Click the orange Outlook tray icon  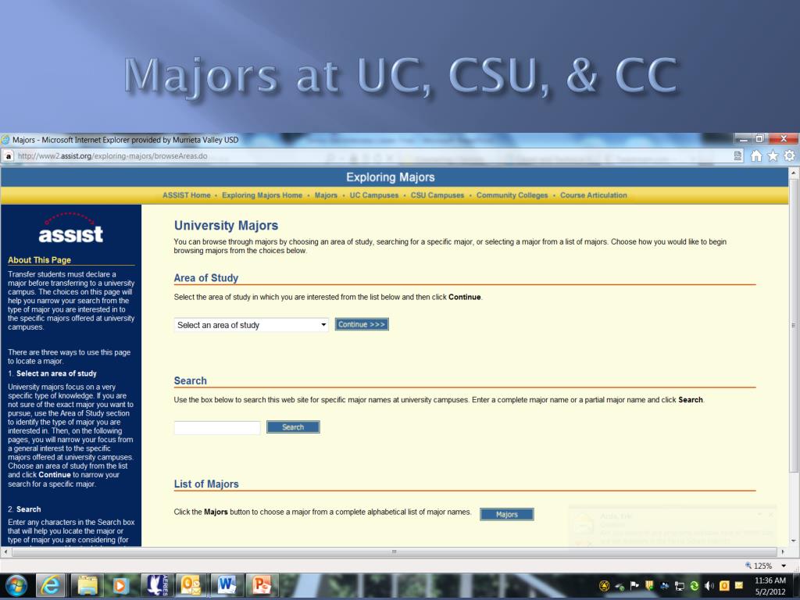coord(724,586)
